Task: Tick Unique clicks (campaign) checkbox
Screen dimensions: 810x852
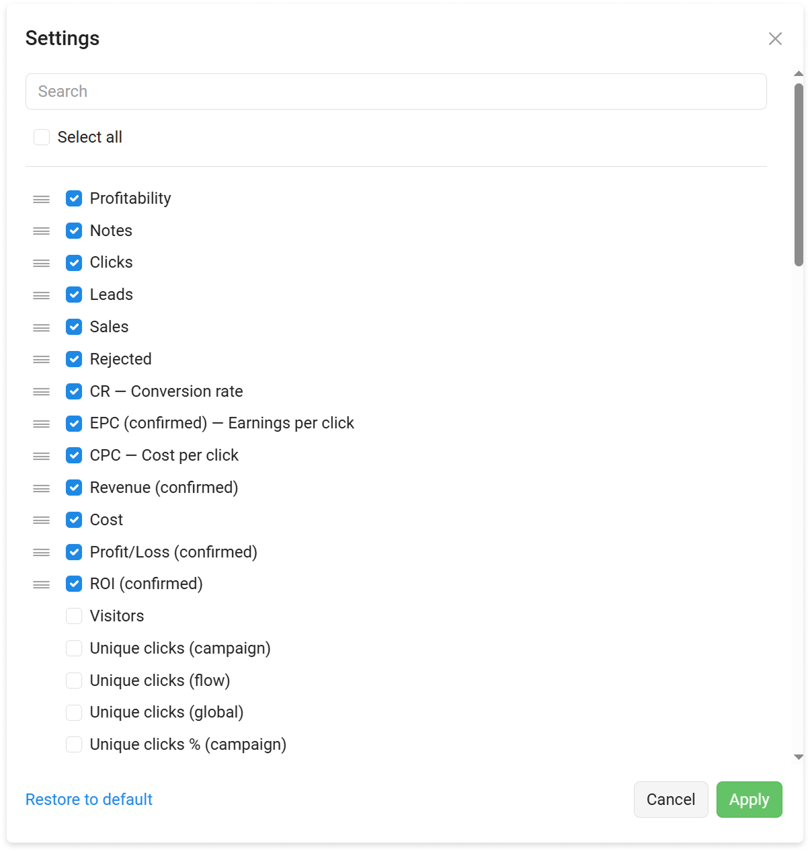Action: 74,648
